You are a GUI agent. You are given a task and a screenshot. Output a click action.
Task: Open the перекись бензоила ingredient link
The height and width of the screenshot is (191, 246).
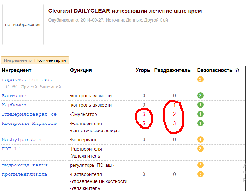(28, 80)
